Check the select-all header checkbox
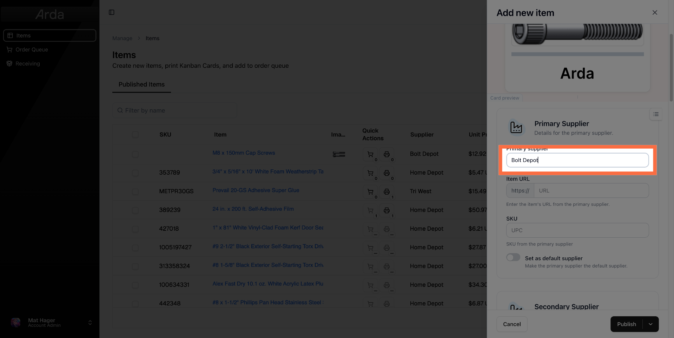This screenshot has height=338, width=674. pos(135,135)
